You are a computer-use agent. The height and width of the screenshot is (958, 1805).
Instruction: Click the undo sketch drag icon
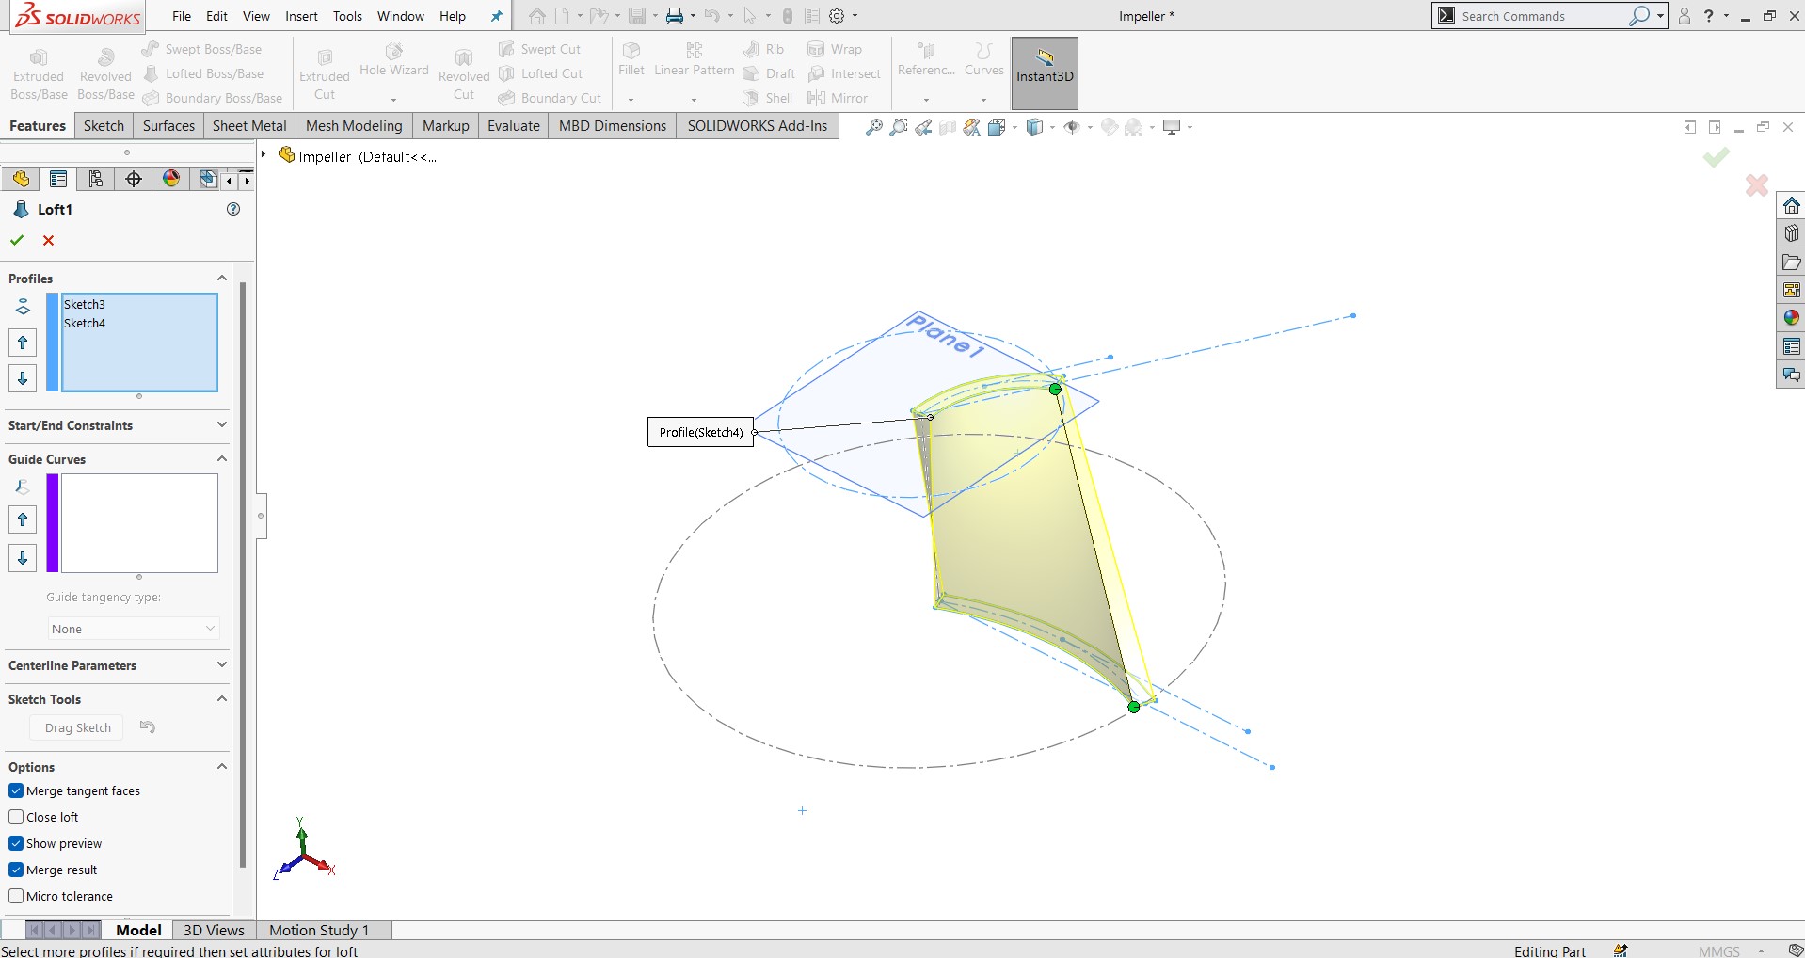[x=148, y=726]
